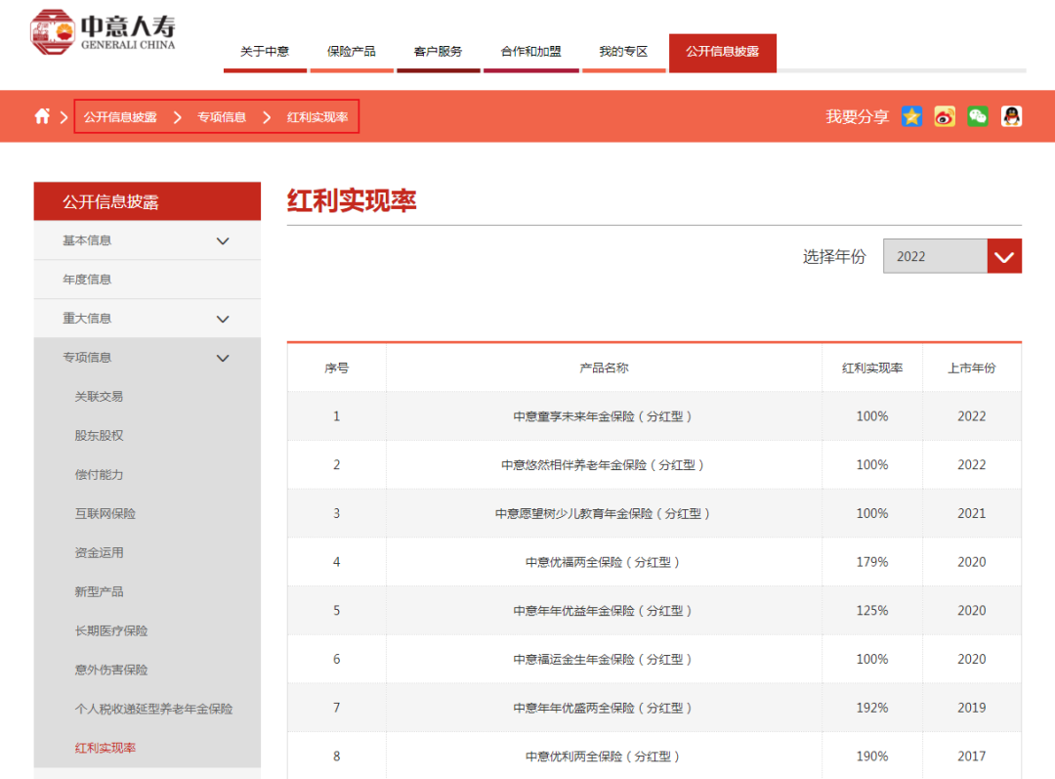1055x779 pixels.
Task: Click the 125% dividend rate cell
Action: point(872,611)
